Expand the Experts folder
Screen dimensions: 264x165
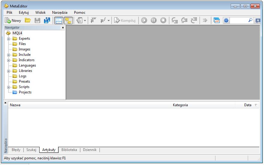pyautogui.click(x=8, y=39)
